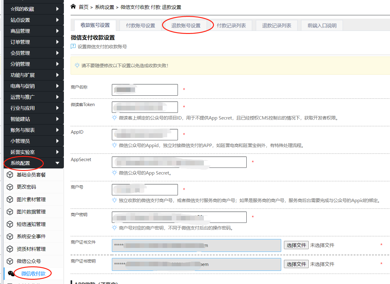Click the lightbulb icon under 商户号 field
Image resolution: width=390 pixels, height=284 pixels.
(114, 200)
